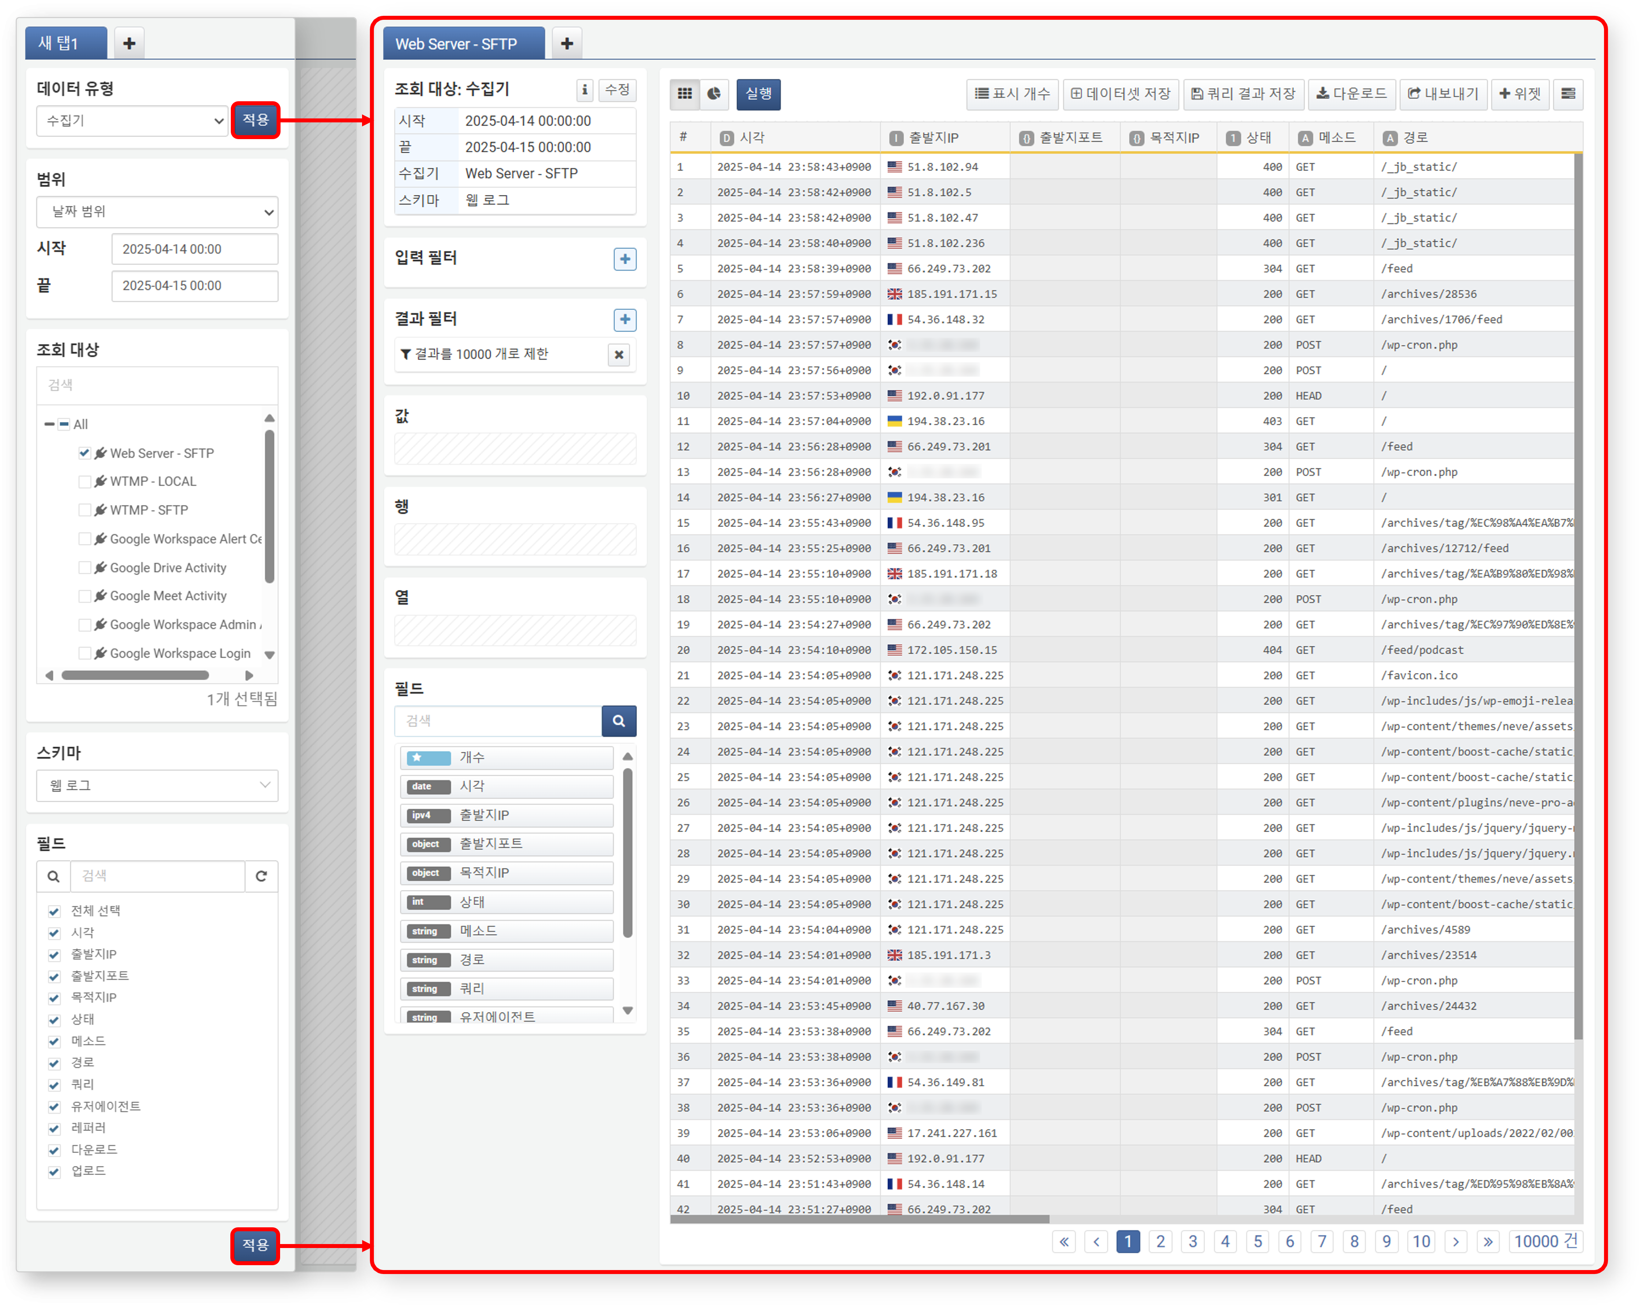
Task: Select the Web Server - SFTP tab
Action: click(463, 44)
